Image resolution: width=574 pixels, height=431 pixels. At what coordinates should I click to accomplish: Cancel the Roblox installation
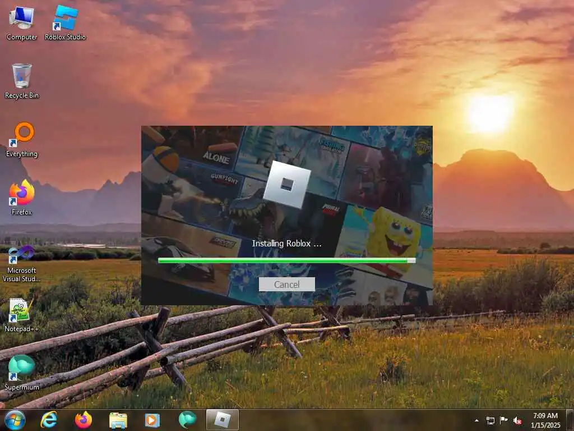(286, 285)
